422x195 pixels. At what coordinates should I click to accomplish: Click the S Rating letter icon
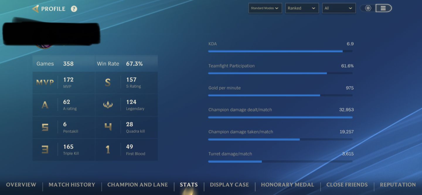coord(108,83)
